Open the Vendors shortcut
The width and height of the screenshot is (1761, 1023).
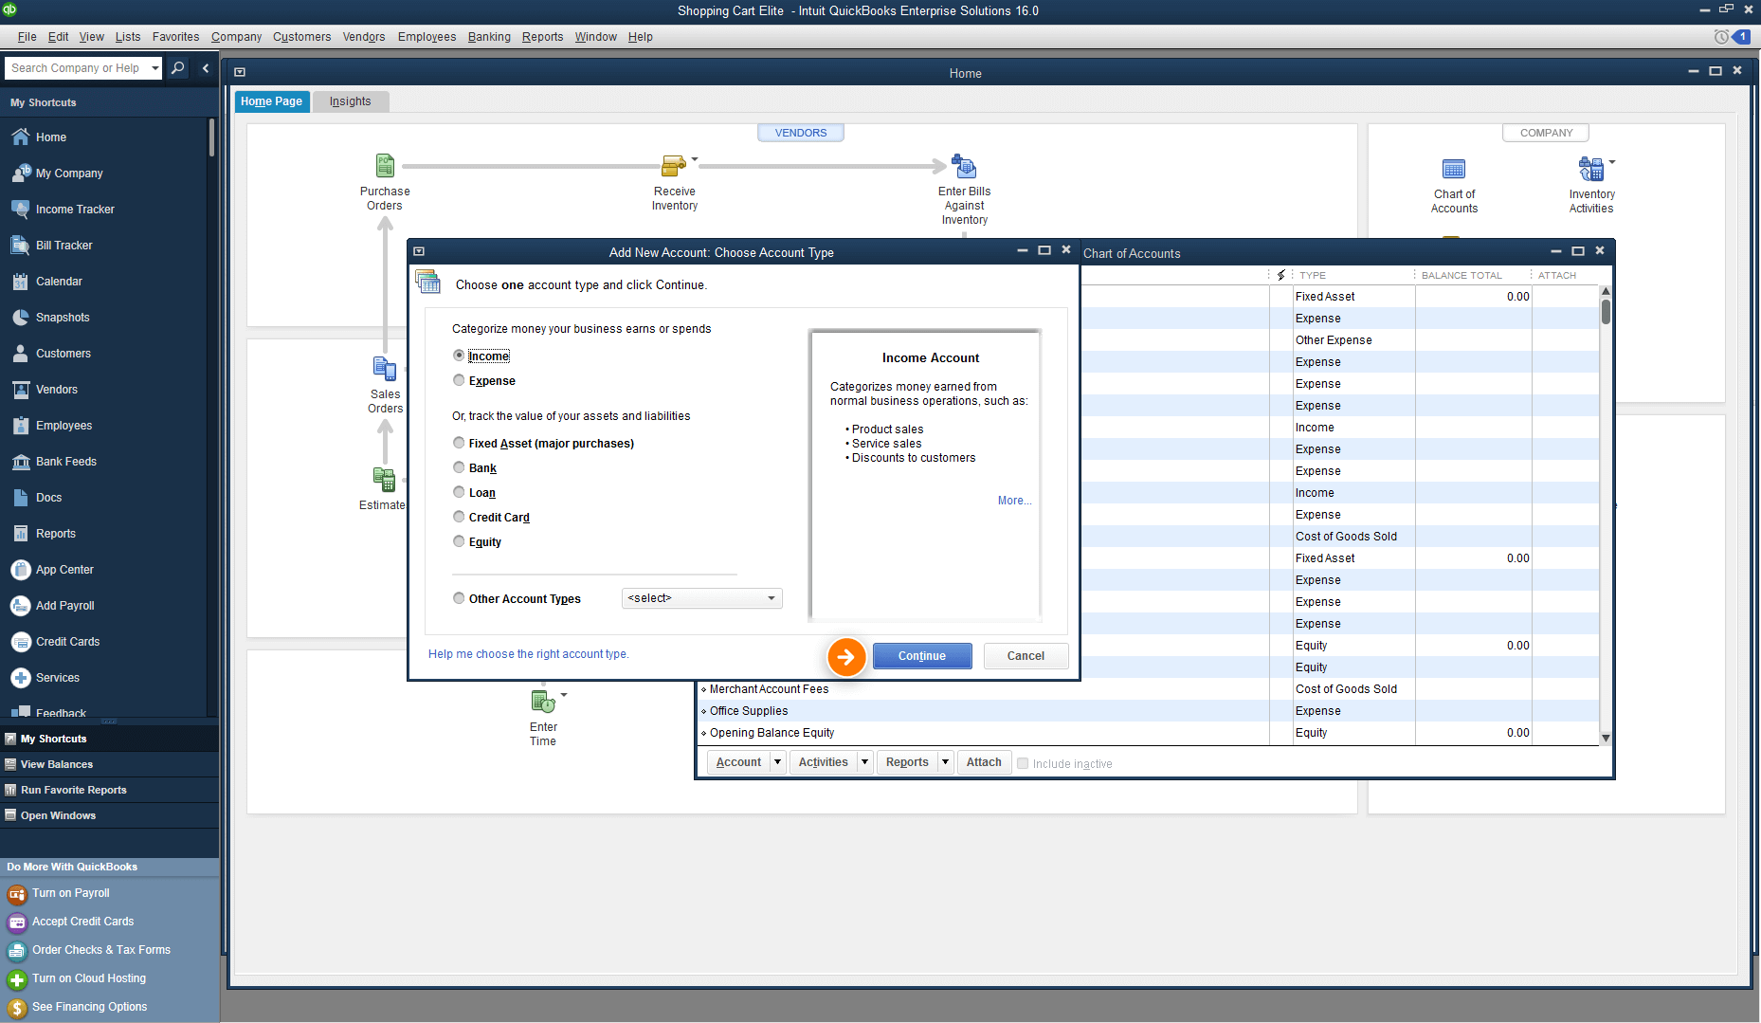tap(57, 390)
